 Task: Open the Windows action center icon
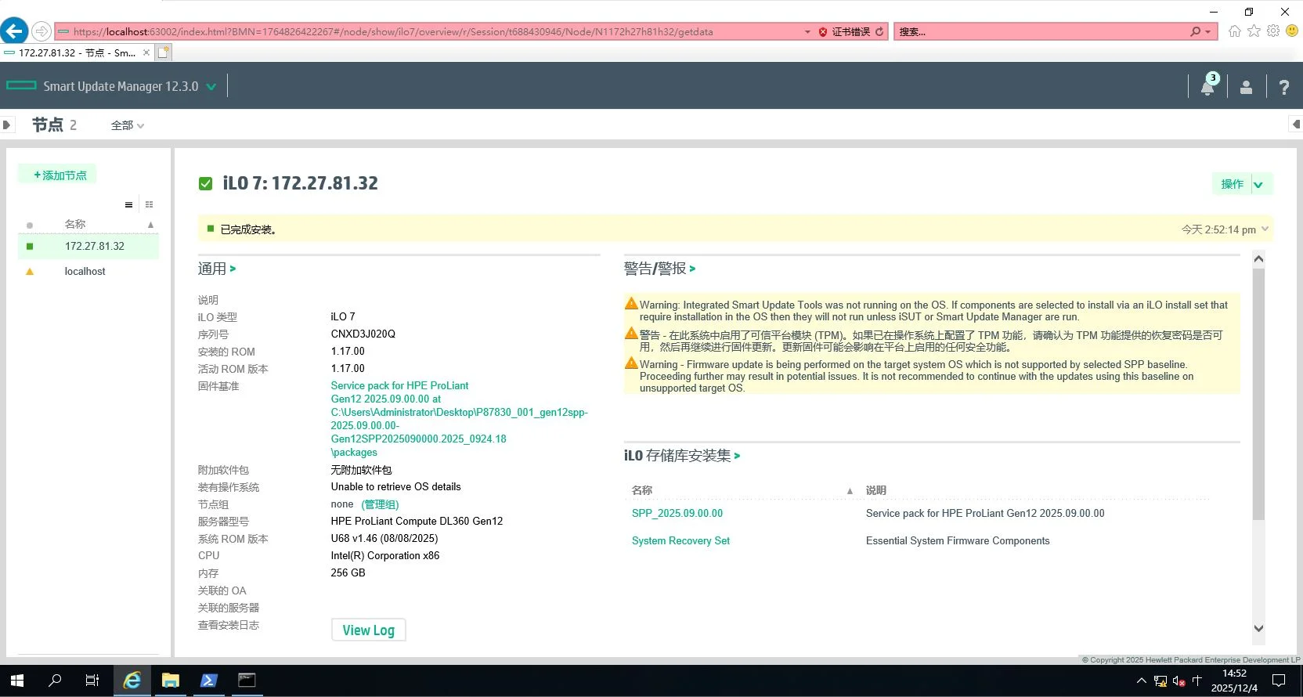pos(1279,681)
